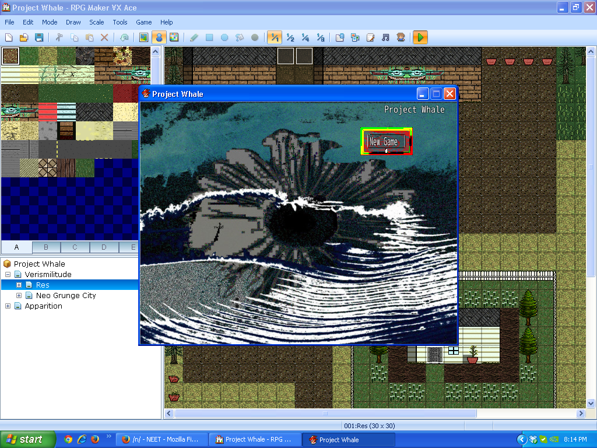Close the Project Whale game window
This screenshot has width=597, height=448.
click(x=449, y=94)
